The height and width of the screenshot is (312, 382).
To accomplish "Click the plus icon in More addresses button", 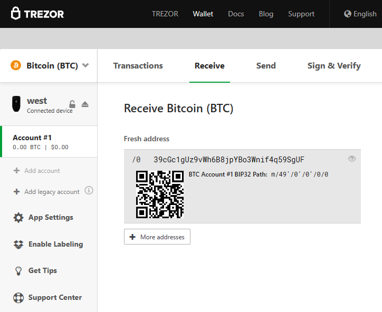I will pos(132,237).
